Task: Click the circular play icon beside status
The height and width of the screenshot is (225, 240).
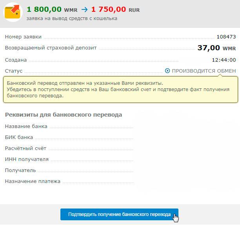Action: coord(167,71)
